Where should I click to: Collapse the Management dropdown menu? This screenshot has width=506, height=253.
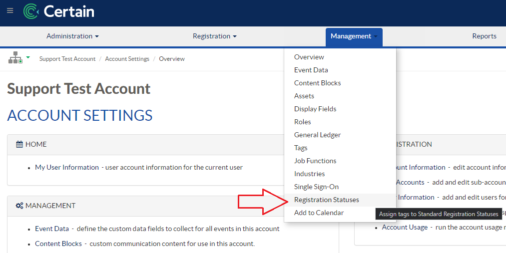click(354, 37)
